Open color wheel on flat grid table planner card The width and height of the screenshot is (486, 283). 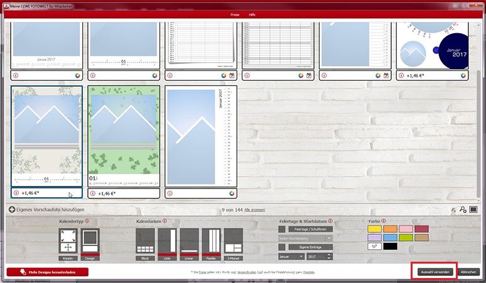(x=301, y=75)
